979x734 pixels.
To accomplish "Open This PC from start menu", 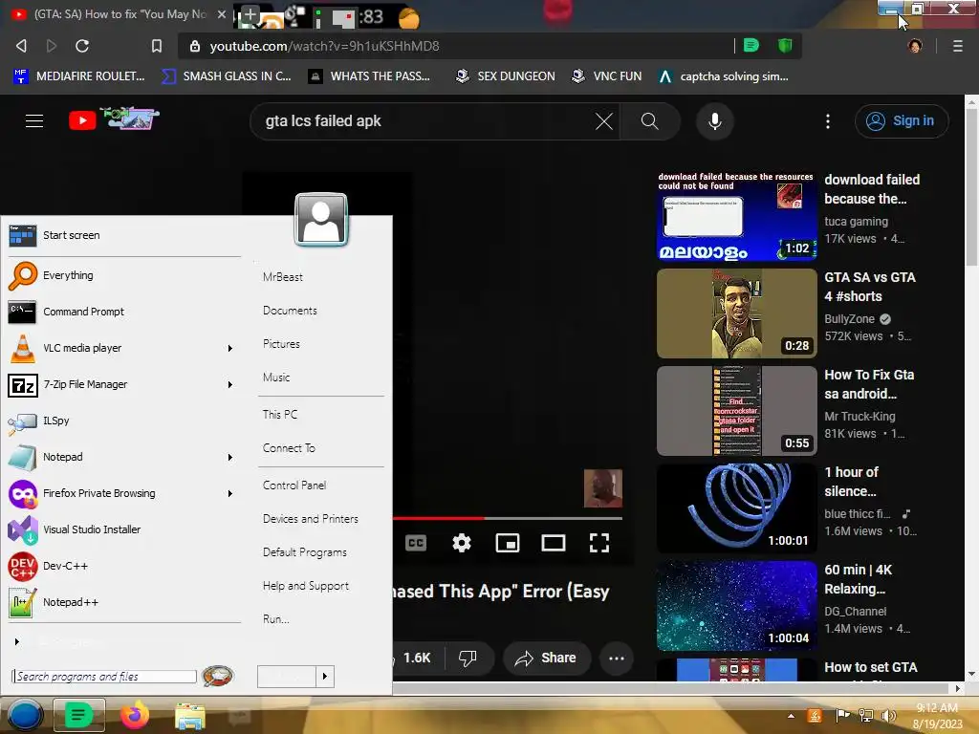I will (280, 415).
